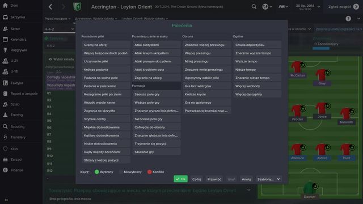
Task: Click the role icon on McCartan's shirt
Action: click(303, 65)
